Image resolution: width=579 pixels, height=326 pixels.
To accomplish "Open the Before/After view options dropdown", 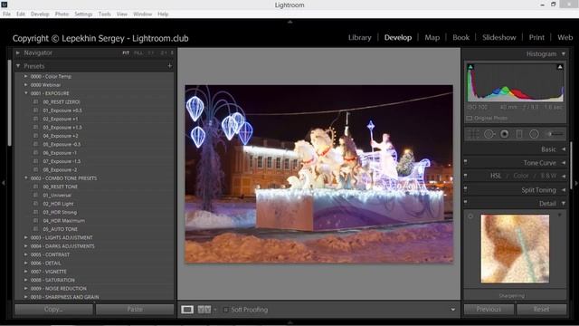I will (215, 310).
